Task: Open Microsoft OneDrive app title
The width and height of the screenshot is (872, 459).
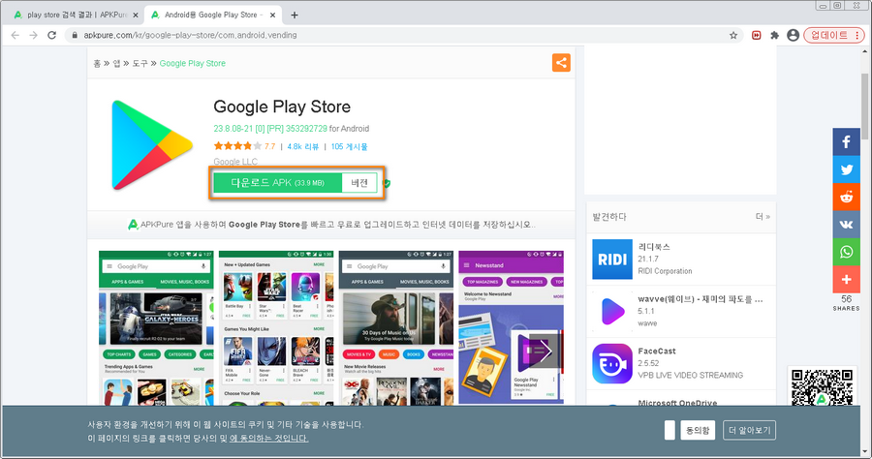Action: [677, 402]
